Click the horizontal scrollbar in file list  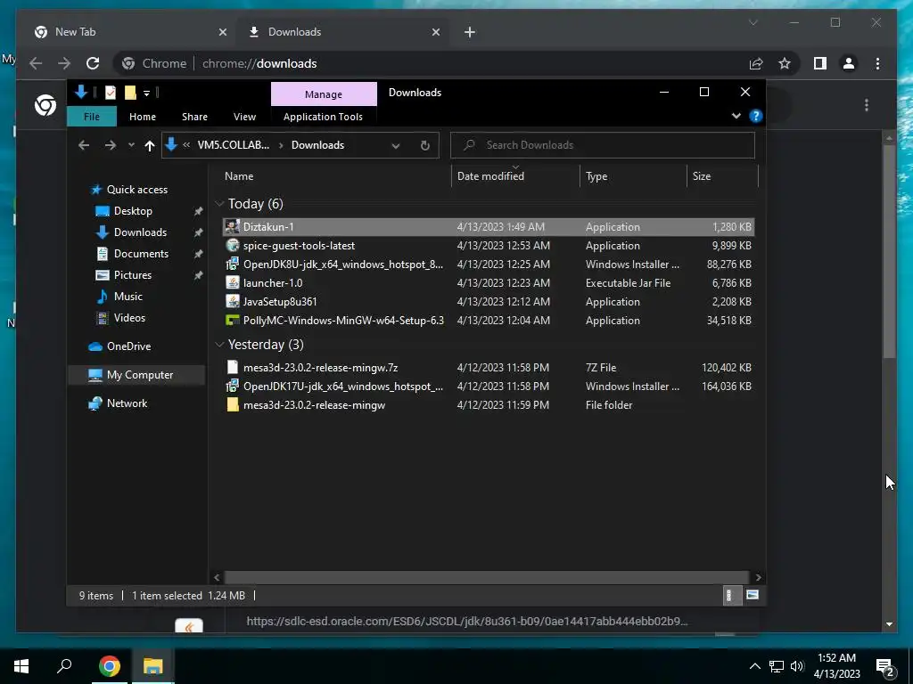coord(486,577)
